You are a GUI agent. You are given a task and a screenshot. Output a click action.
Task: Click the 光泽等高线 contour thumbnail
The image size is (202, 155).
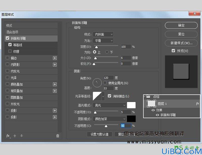point(97,96)
